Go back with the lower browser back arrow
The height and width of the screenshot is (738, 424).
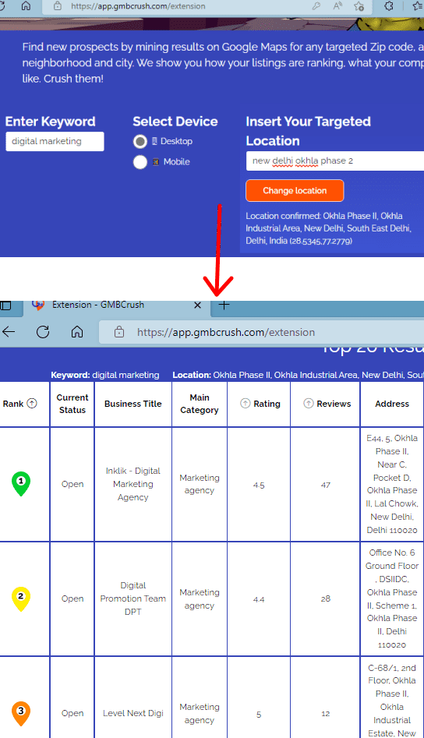click(x=9, y=332)
